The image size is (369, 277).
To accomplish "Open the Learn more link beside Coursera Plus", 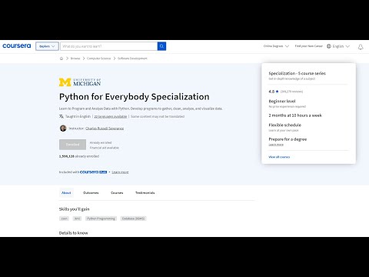I will (x=120, y=172).
